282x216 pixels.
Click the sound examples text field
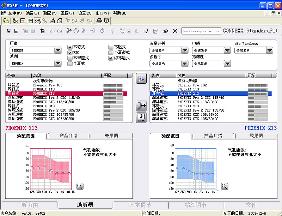pos(201,31)
